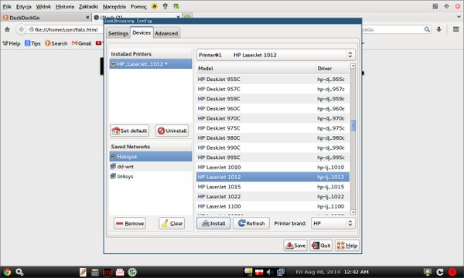Image resolution: width=464 pixels, height=278 pixels.
Task: Open the calculator taskbar icon
Action: pyautogui.click(x=95, y=272)
